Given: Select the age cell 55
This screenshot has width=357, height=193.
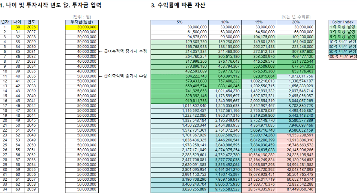Looking at the screenshot, I should (x=18, y=150).
